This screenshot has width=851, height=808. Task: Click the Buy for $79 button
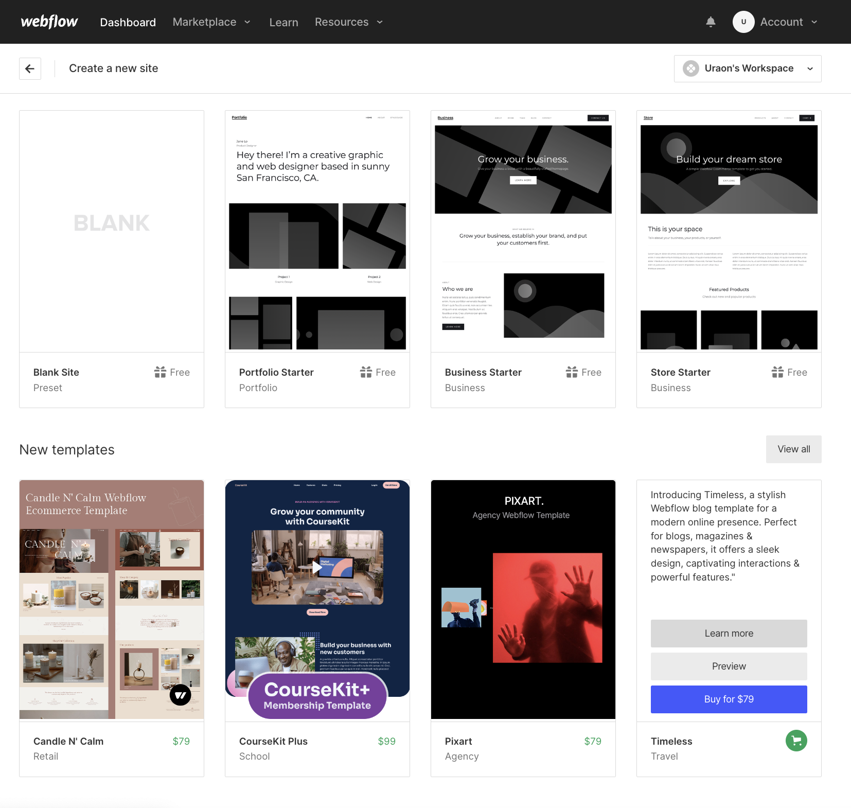click(x=729, y=699)
